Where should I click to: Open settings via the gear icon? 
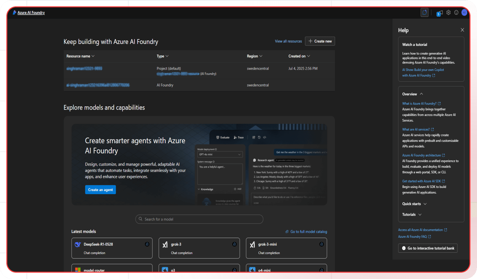pyautogui.click(x=449, y=13)
